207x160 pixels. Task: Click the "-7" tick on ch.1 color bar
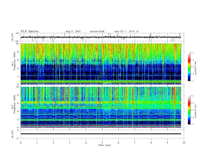(193, 81)
